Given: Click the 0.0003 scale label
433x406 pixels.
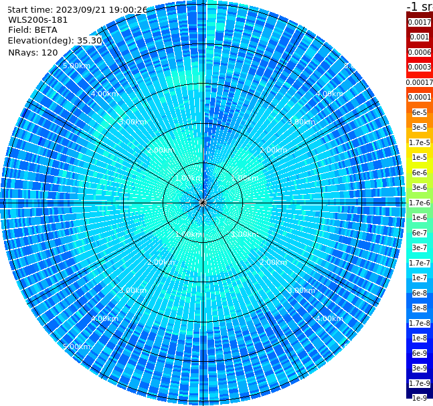Looking at the screenshot, I should click(419, 67).
